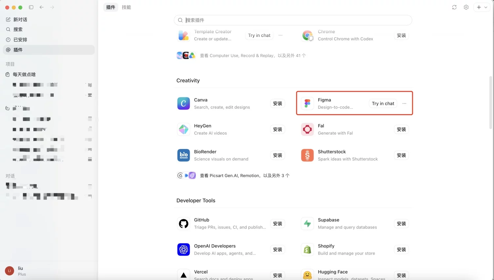Image resolution: width=494 pixels, height=280 pixels.
Task: Open the GitHub plugin icon
Action: (x=183, y=224)
